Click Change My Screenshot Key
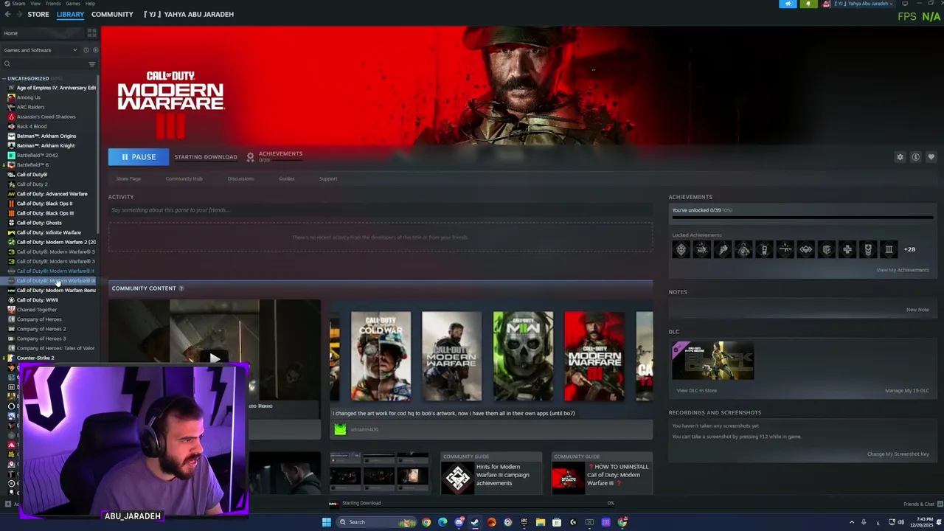 point(898,454)
